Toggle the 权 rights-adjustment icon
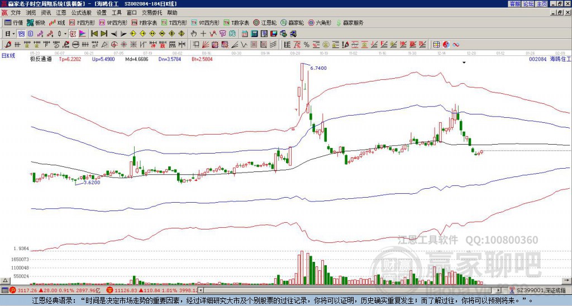 [x=73, y=34]
